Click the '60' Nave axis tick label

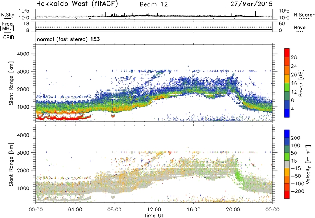[282, 24]
